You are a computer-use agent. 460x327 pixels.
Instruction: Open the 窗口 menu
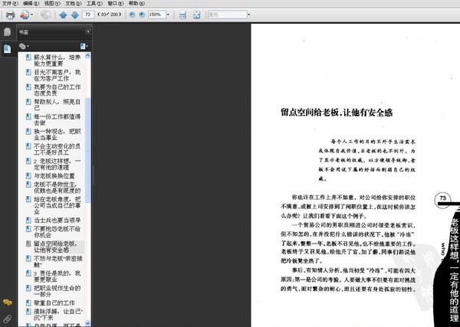[x=116, y=4]
